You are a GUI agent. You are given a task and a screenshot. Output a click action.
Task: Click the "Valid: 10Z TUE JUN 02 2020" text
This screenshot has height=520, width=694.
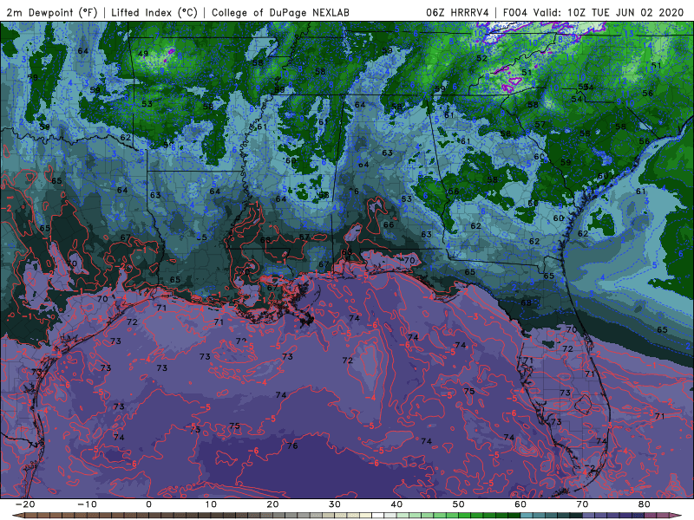(x=609, y=12)
